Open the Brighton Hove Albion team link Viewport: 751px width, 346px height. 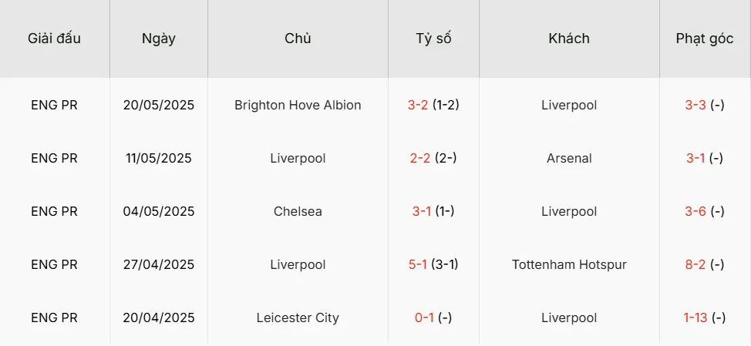pyautogui.click(x=298, y=105)
